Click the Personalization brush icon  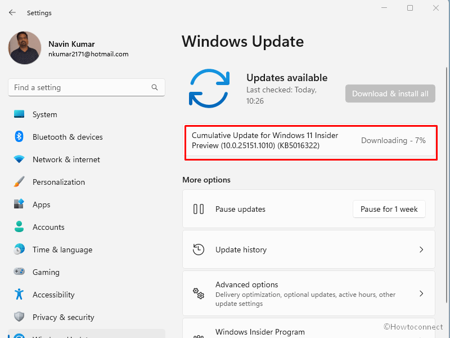click(19, 182)
